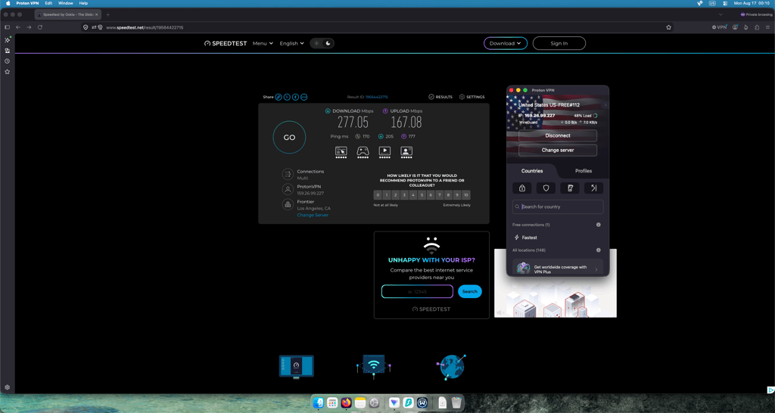Click the video chat rating icon

(x=406, y=151)
